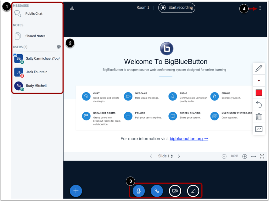The image size is (269, 201).
Task: Click the BigBlueButton logo on slide
Action: 166,49
